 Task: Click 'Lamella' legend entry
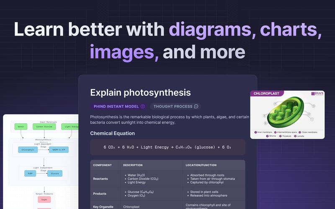(299, 136)
